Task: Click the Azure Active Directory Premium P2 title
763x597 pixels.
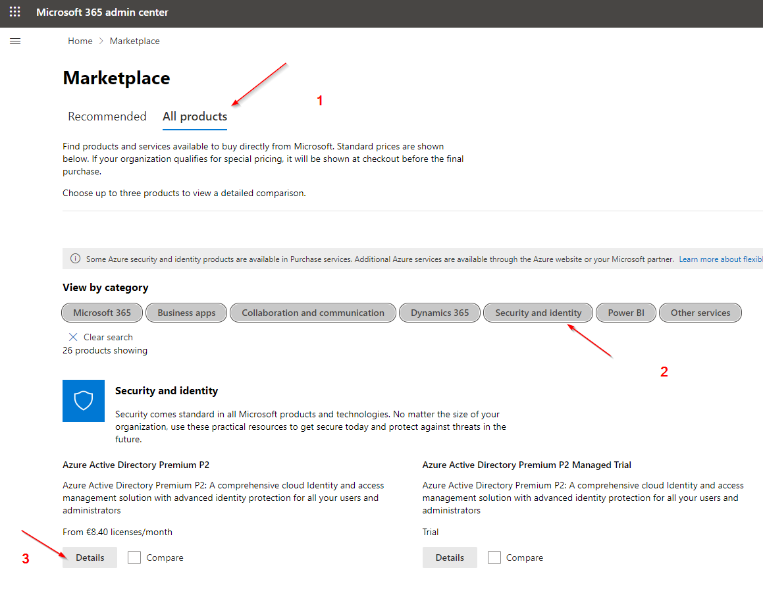Action: [x=136, y=465]
